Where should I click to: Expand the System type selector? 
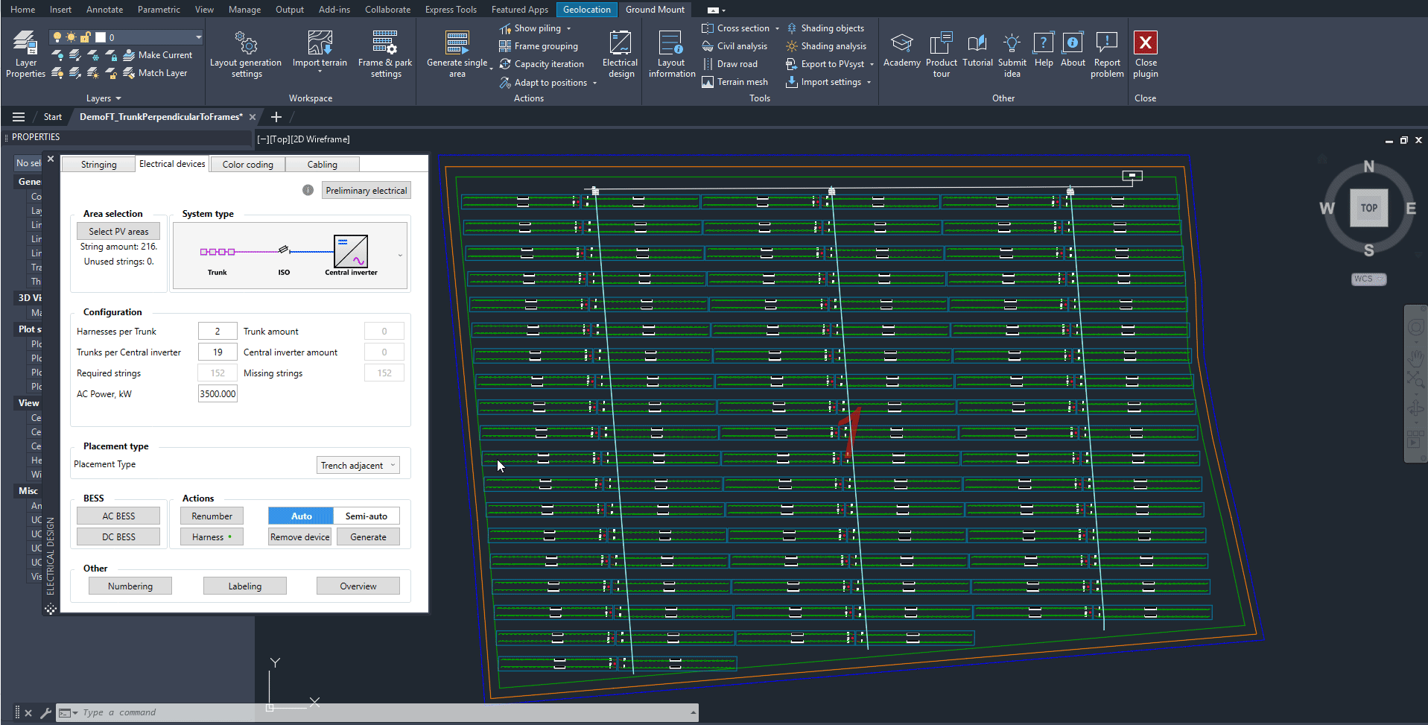(x=400, y=256)
